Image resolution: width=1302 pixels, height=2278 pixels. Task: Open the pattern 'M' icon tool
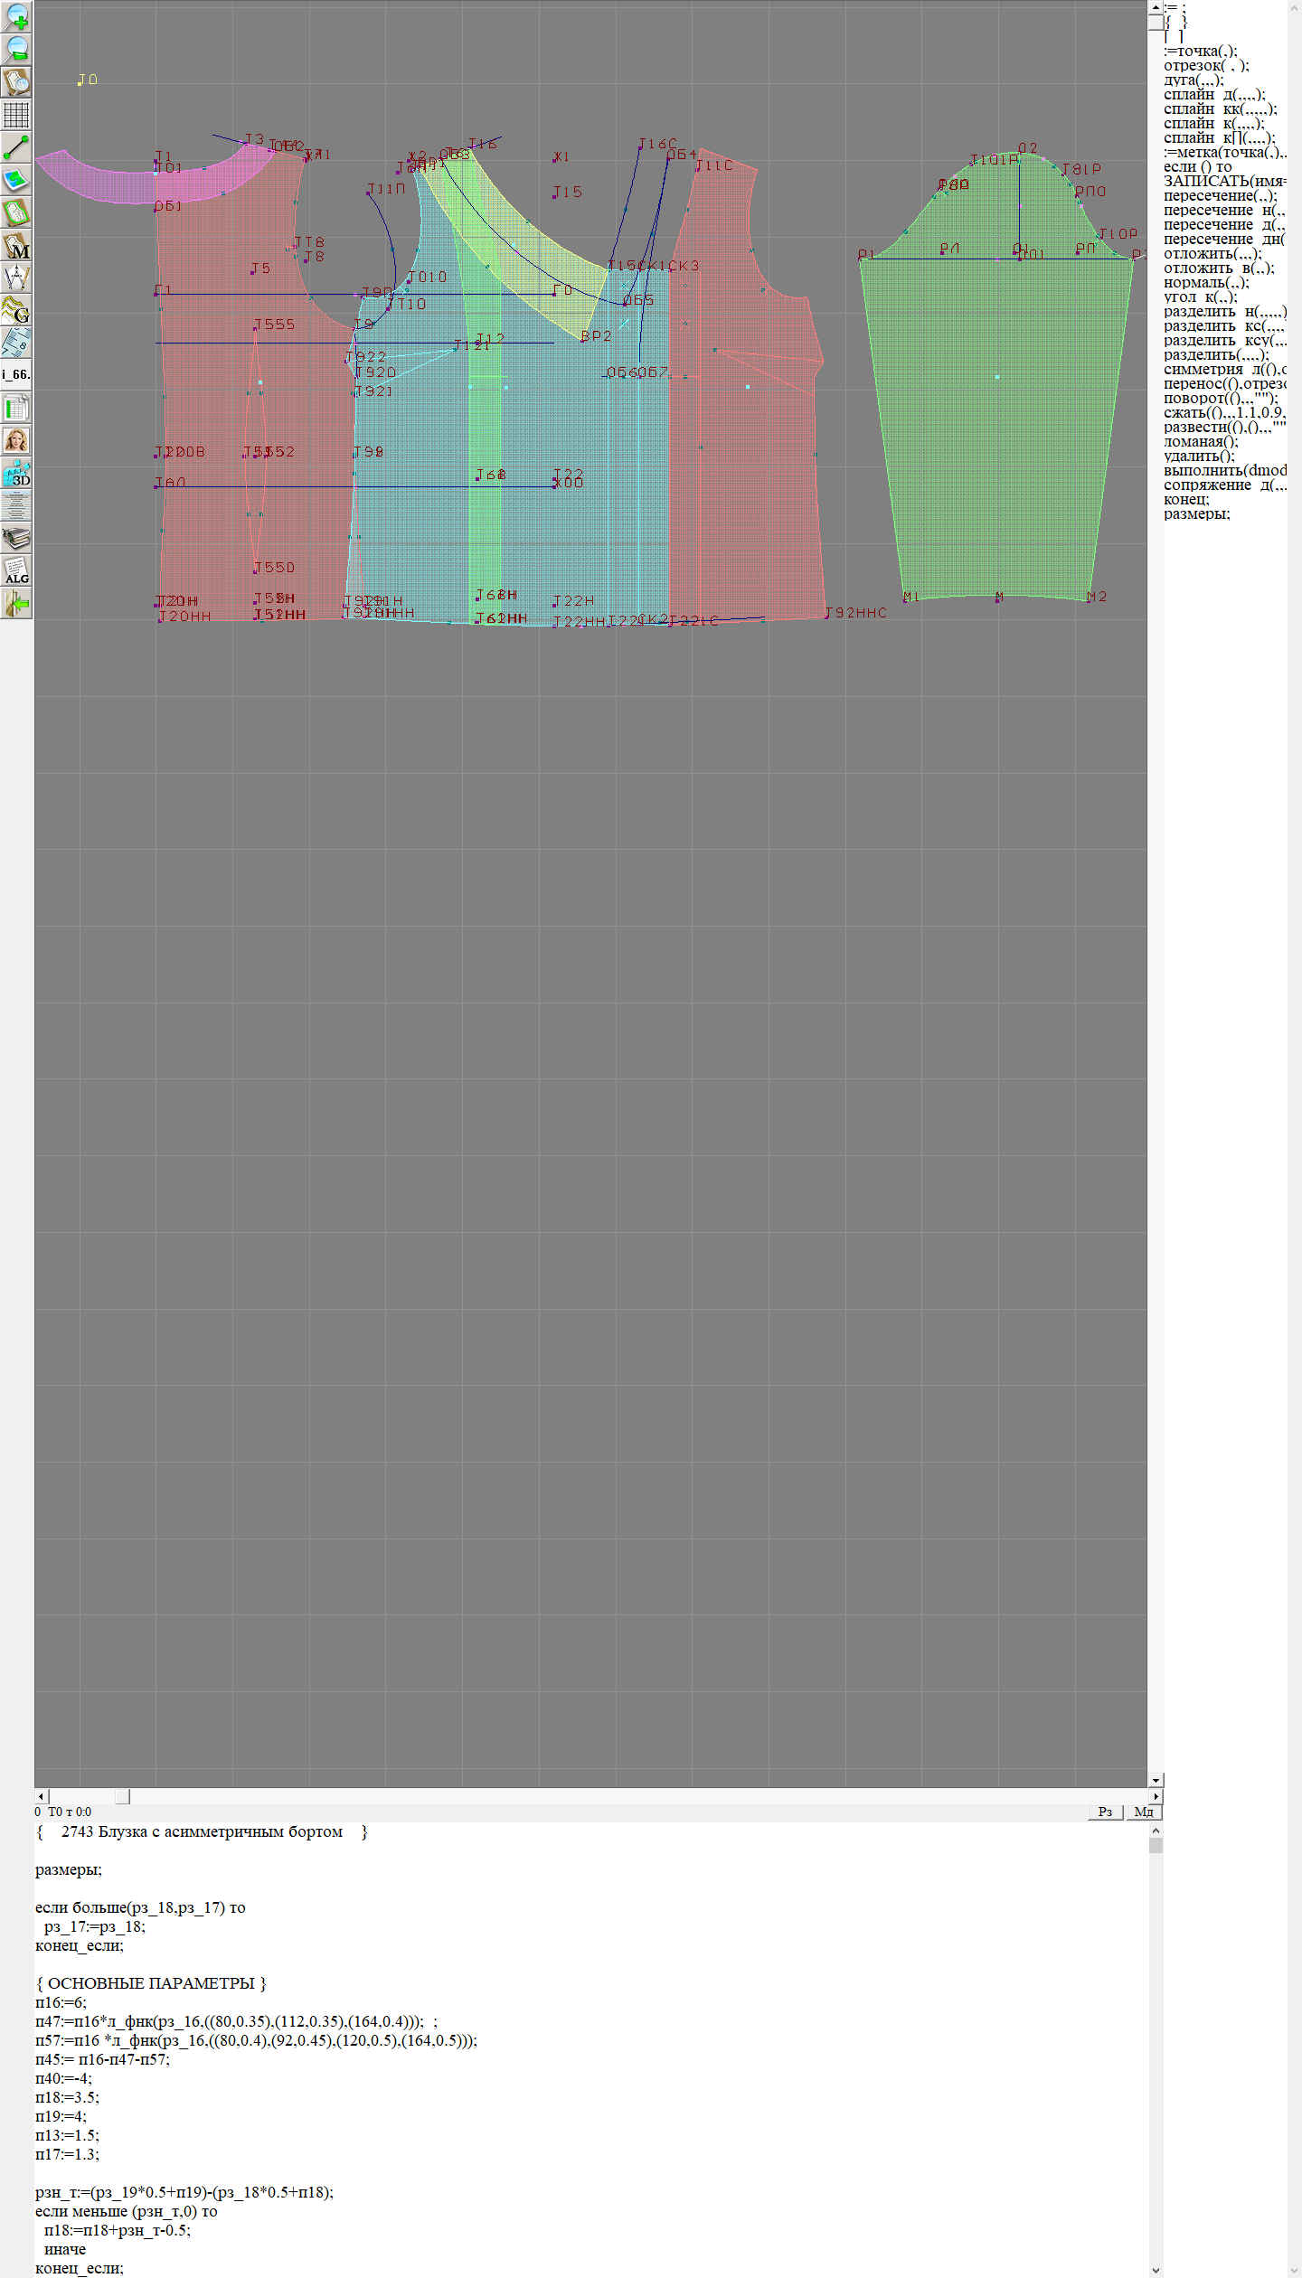coord(16,246)
